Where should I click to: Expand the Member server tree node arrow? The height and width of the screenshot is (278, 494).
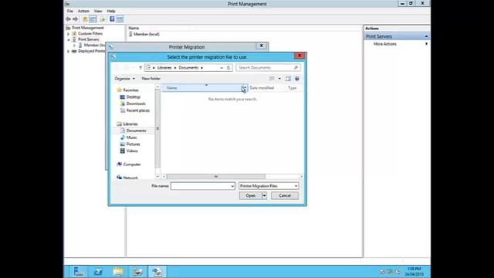(x=75, y=46)
